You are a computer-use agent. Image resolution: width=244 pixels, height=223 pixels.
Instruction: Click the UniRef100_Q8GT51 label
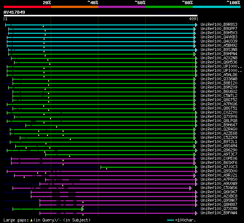click(x=219, y=108)
